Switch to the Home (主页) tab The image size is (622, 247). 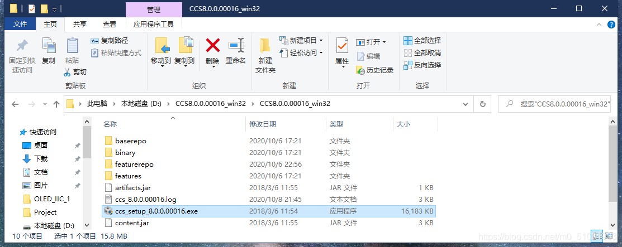[50, 24]
